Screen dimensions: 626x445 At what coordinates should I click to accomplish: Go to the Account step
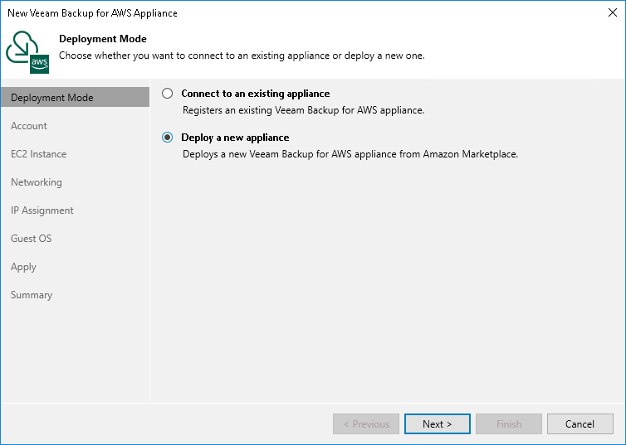(x=29, y=126)
